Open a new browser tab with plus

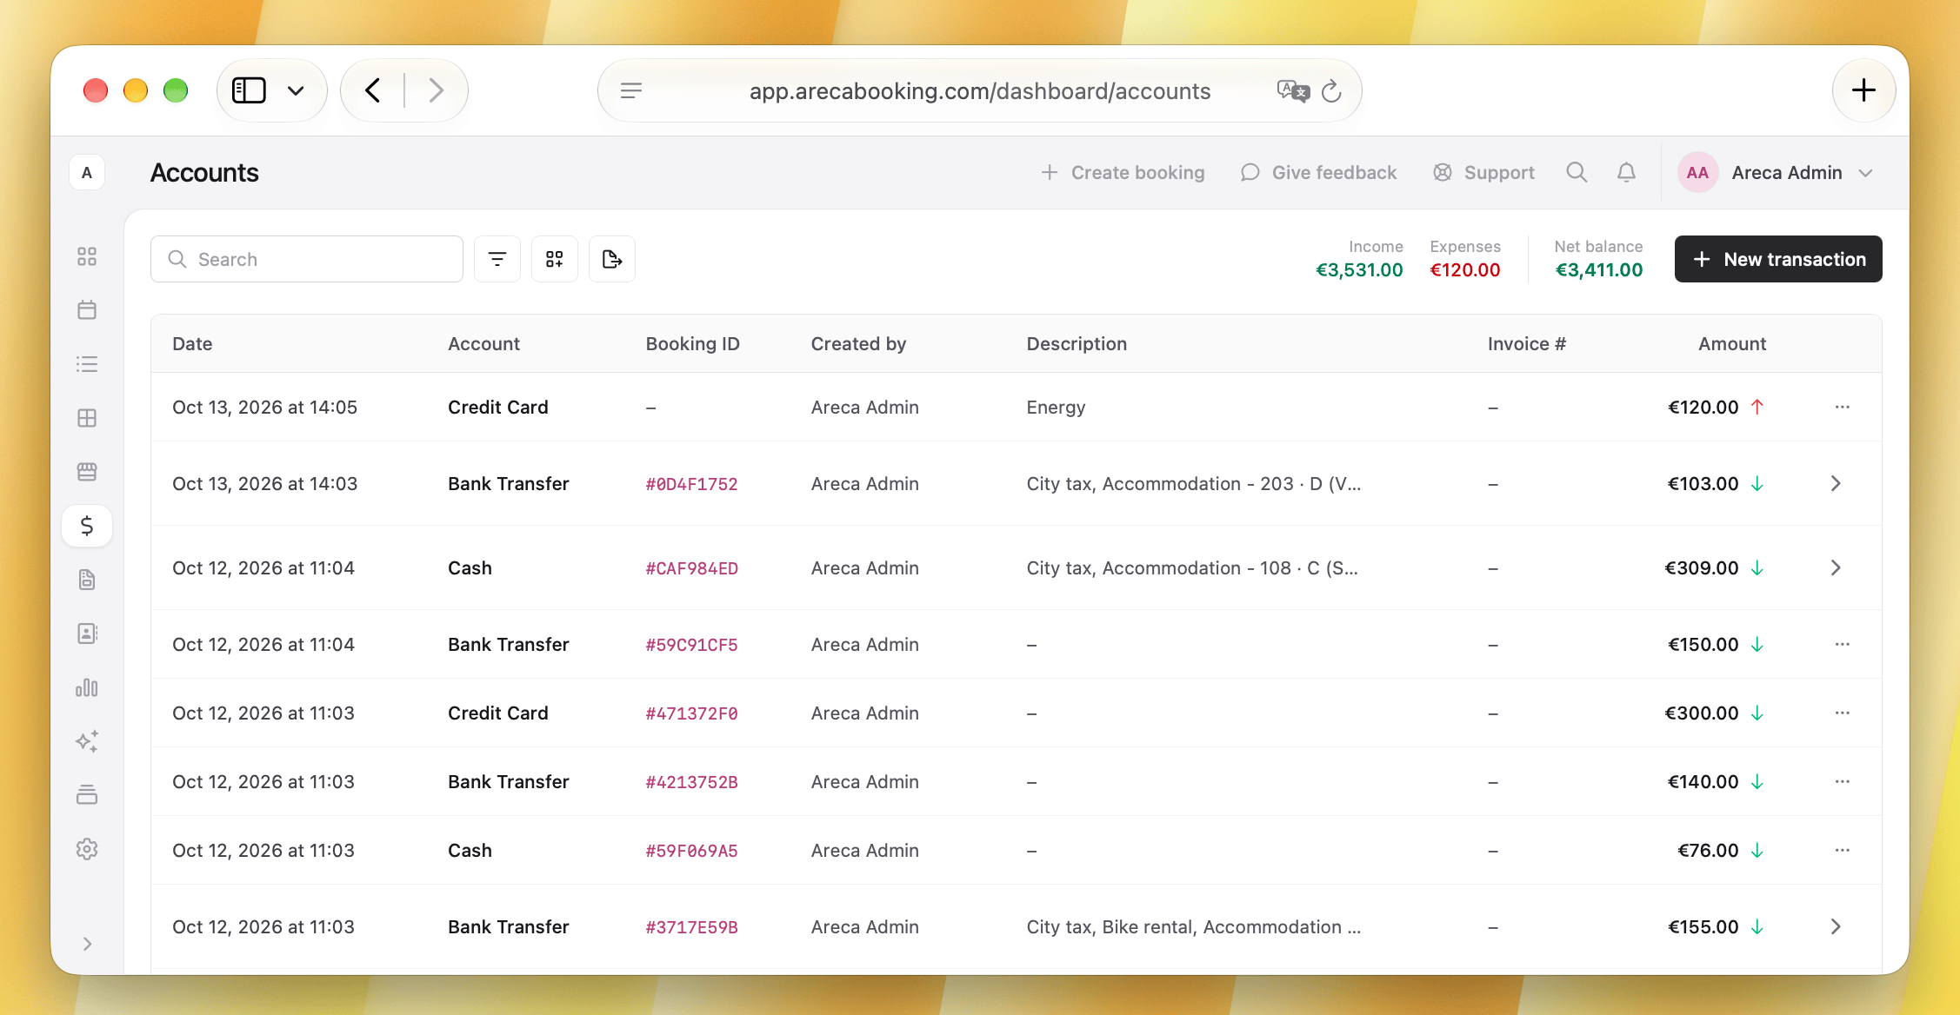click(1863, 90)
